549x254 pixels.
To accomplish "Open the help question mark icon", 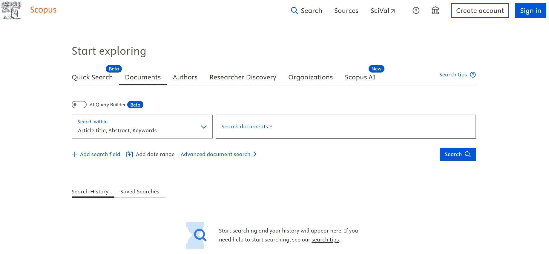I will (x=416, y=10).
